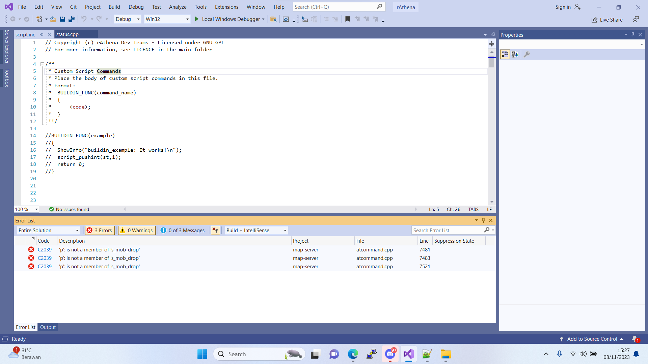Click the Save All icon
This screenshot has height=364, width=648.
click(71, 19)
